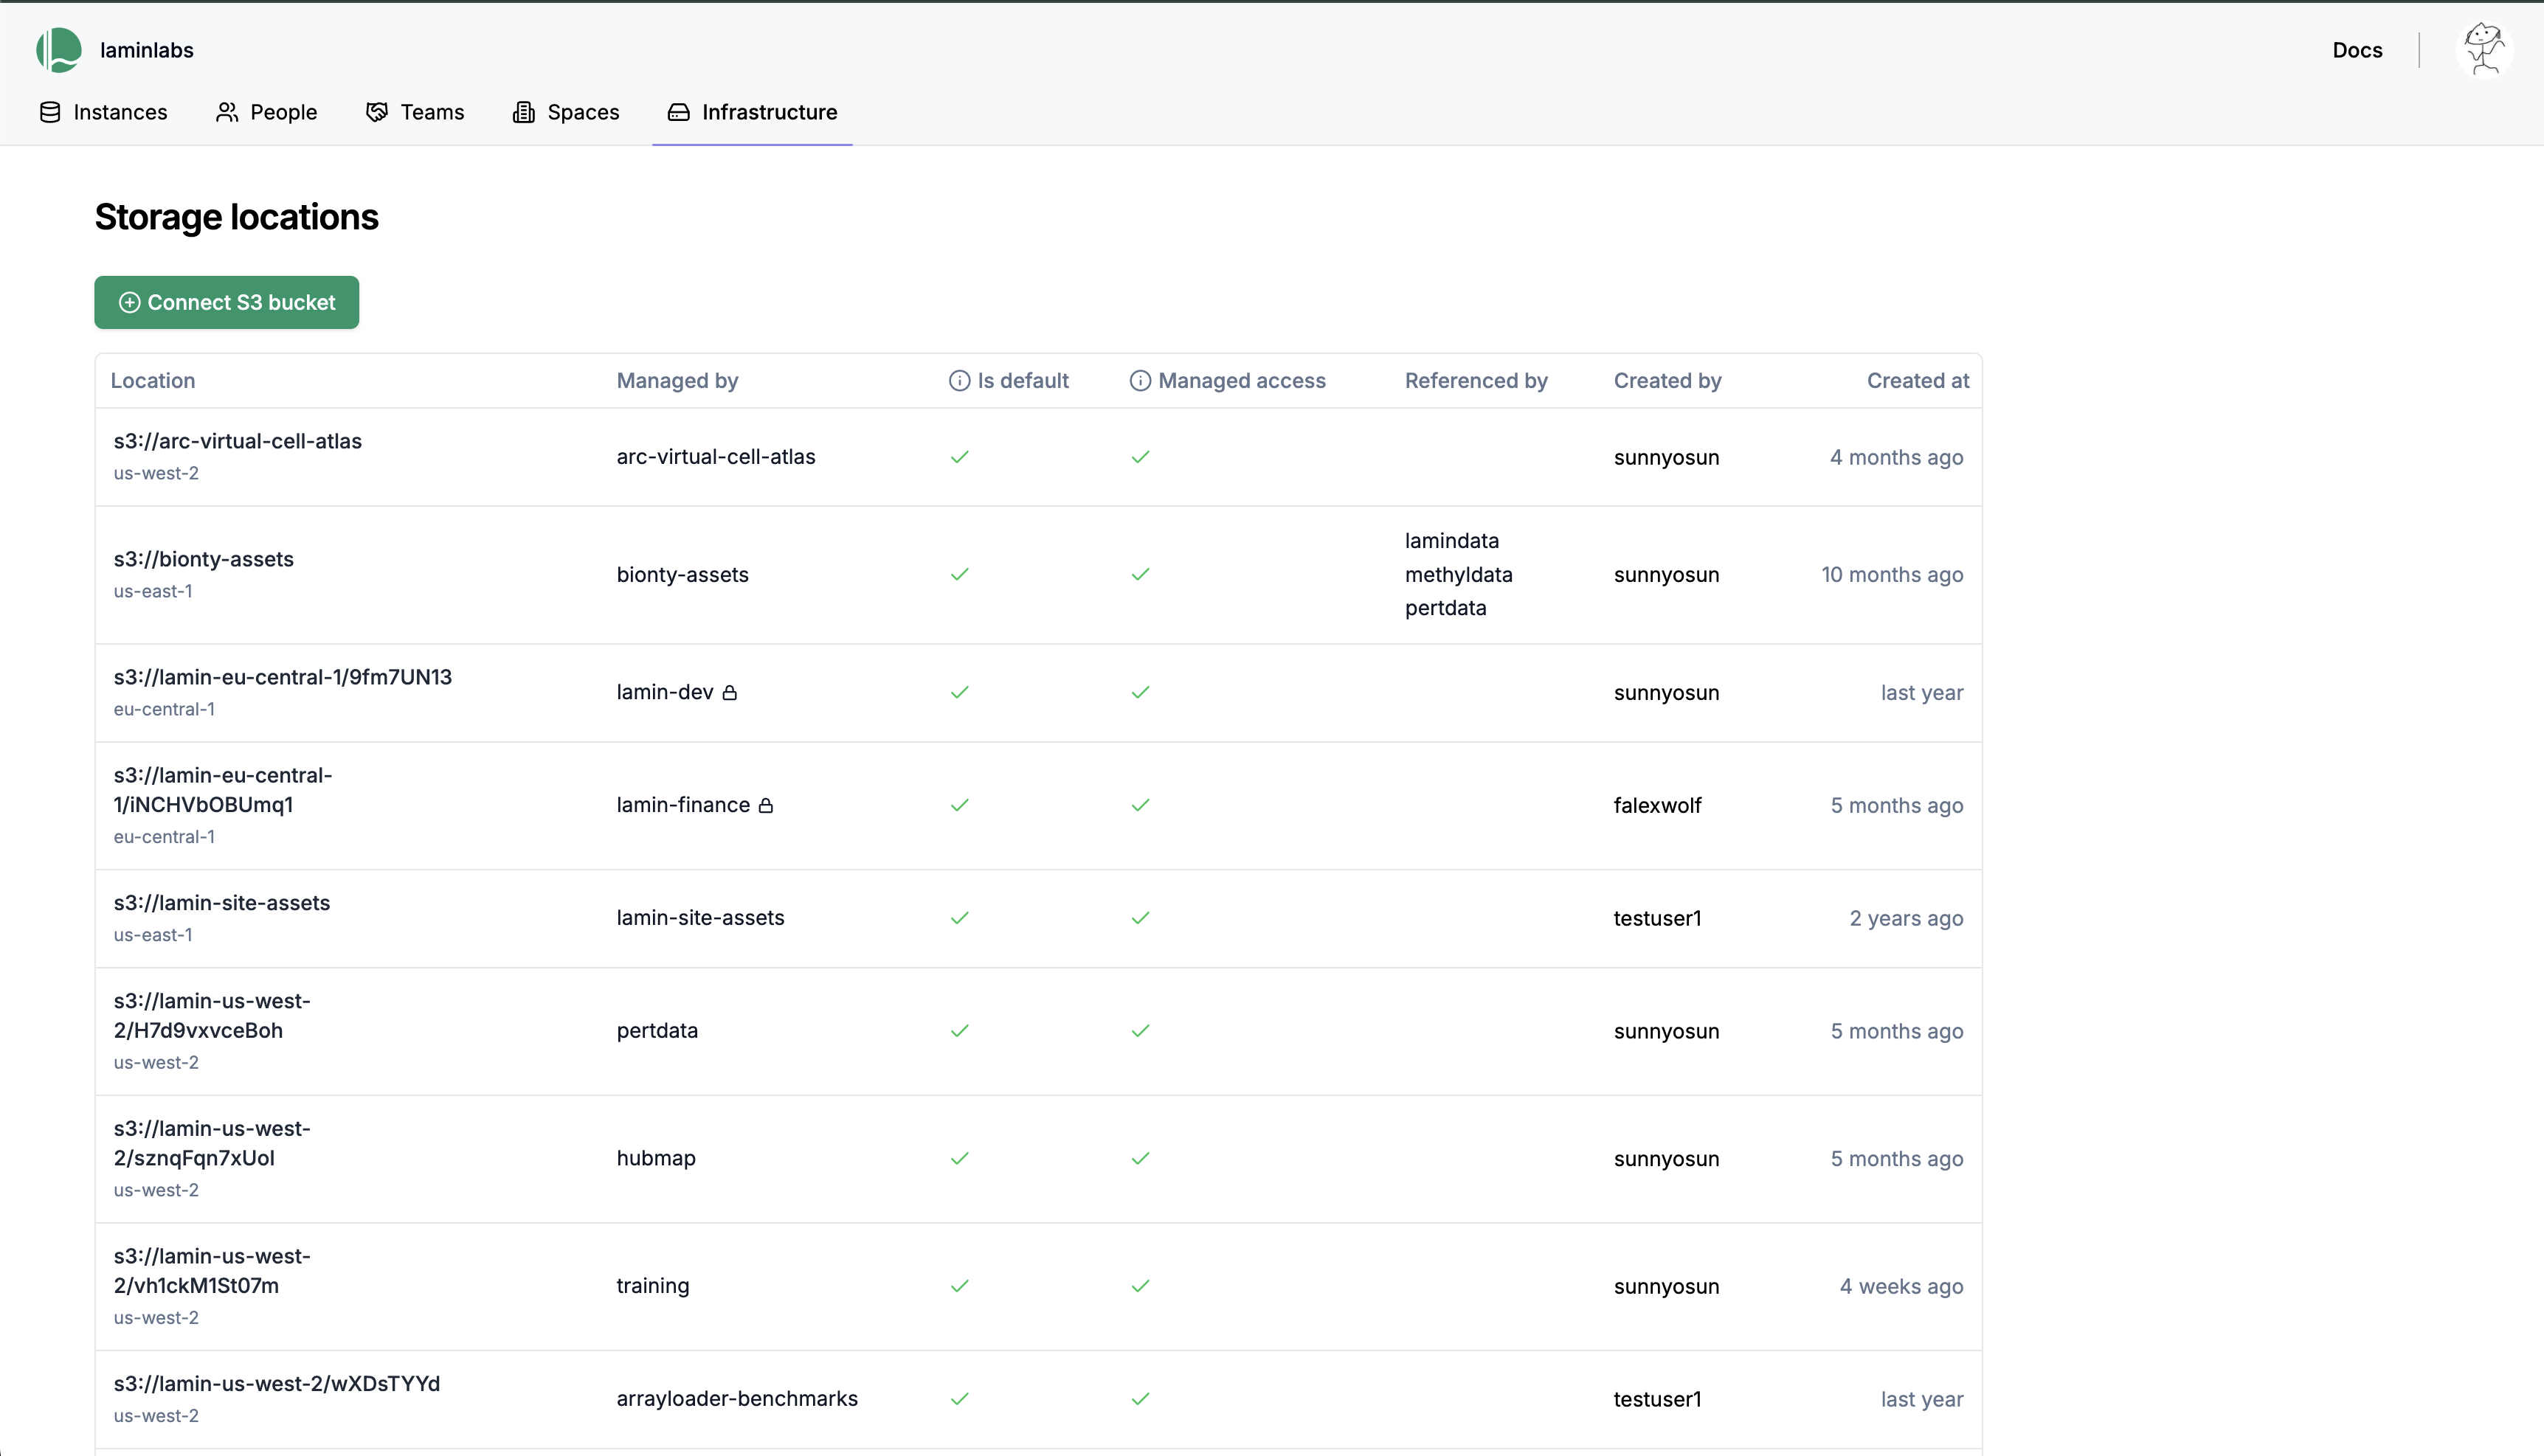The height and width of the screenshot is (1456, 2544).
Task: Click Is default checkmark in bionty-assets row
Action: click(960, 574)
